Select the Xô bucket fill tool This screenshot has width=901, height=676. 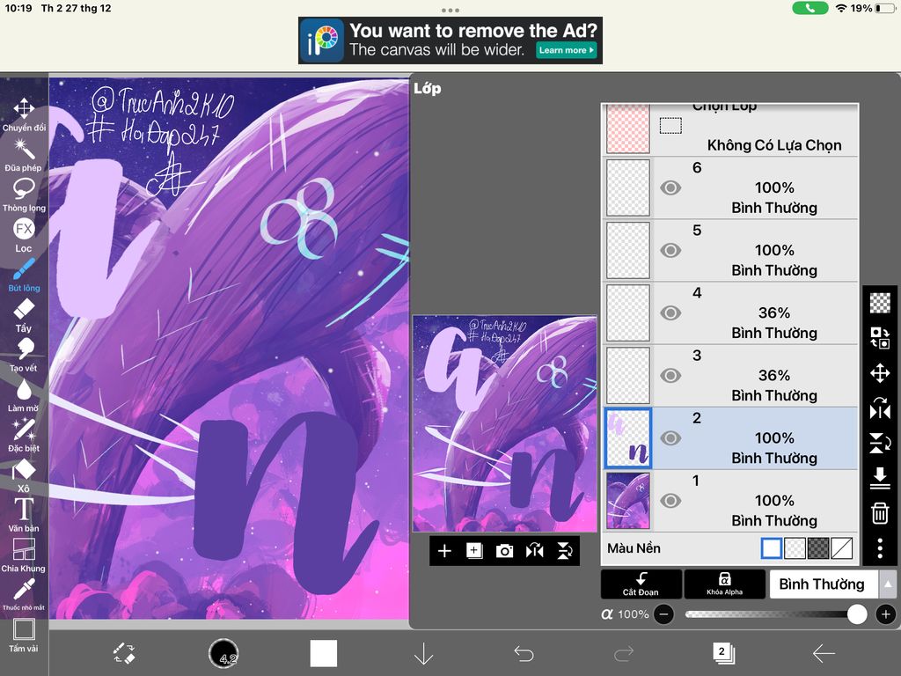(24, 476)
